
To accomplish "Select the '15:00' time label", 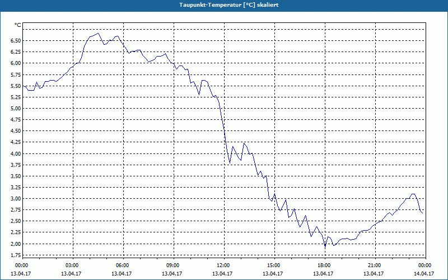I will (x=273, y=265).
